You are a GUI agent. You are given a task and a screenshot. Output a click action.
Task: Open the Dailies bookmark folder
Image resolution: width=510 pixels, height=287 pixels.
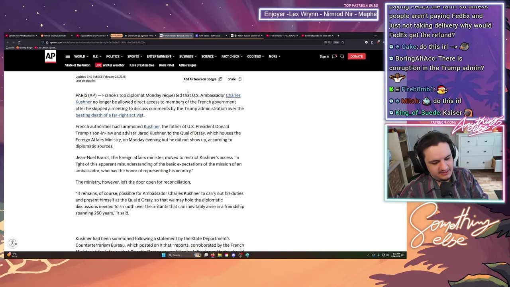click(10, 47)
